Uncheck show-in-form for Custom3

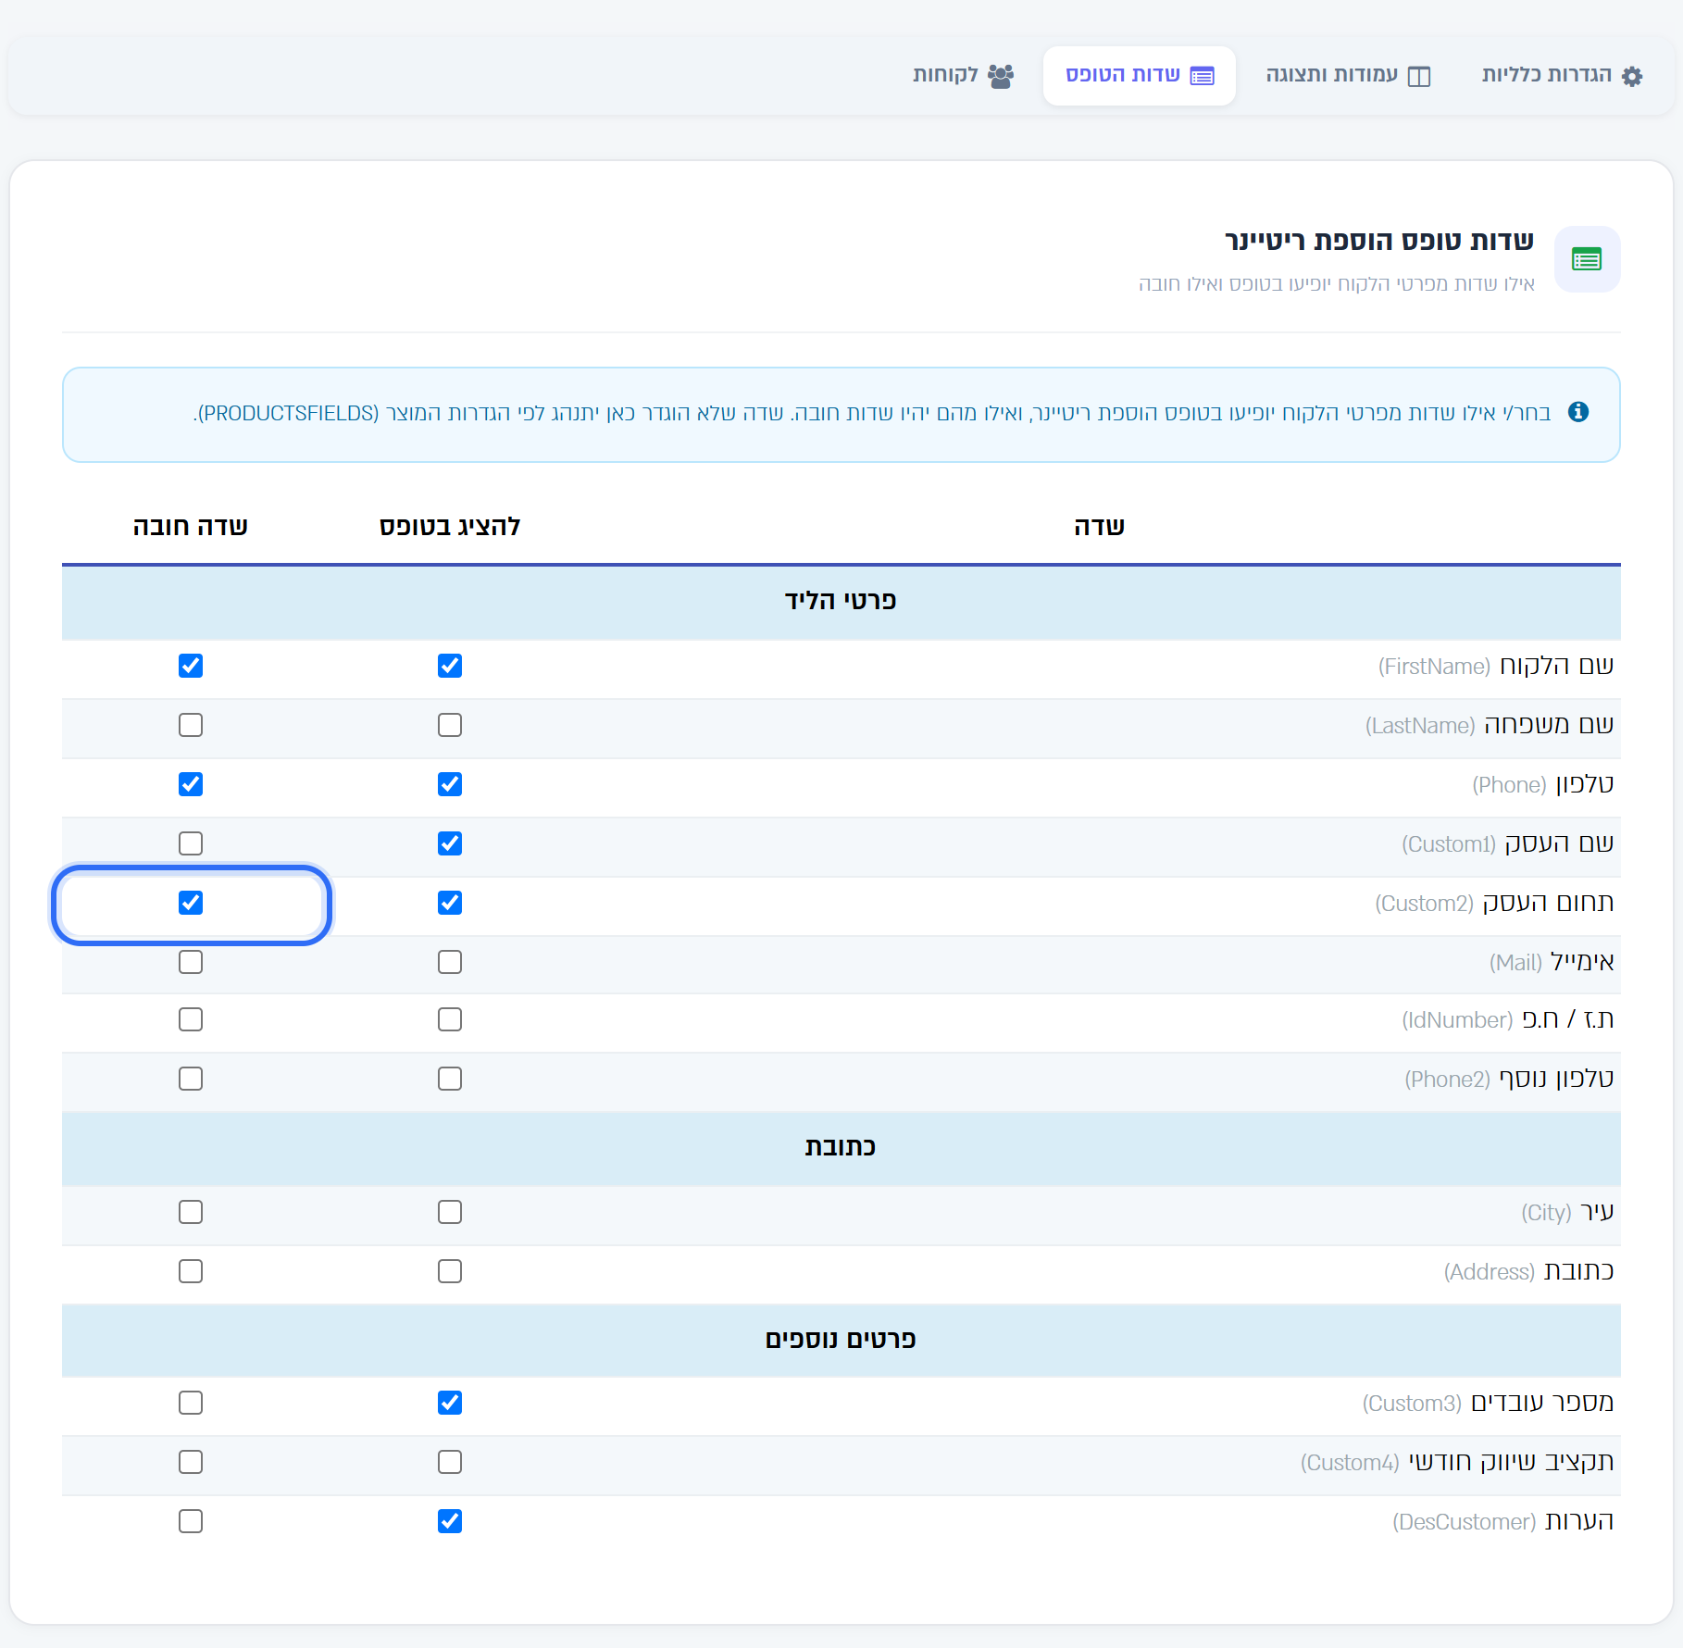pos(450,1403)
